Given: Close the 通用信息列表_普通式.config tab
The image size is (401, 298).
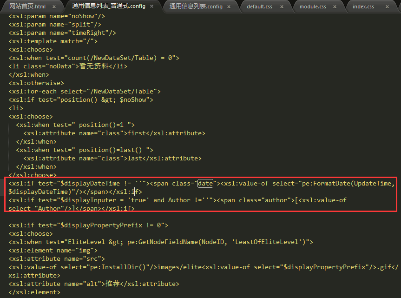Looking at the screenshot, I should point(152,7).
